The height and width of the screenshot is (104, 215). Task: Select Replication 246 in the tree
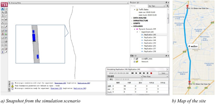[x=150, y=37]
